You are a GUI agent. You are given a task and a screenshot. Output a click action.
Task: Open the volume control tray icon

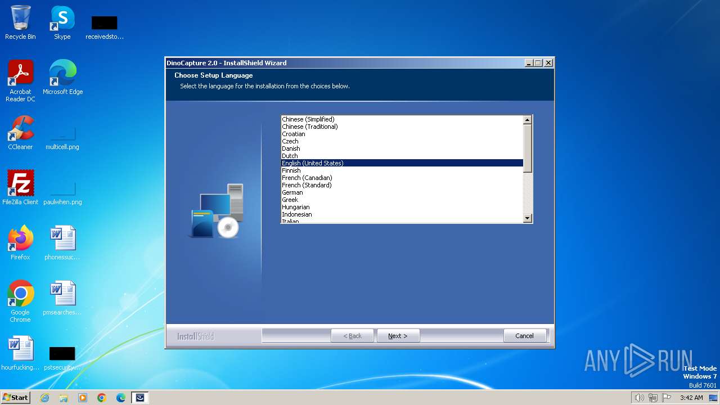[x=640, y=398]
